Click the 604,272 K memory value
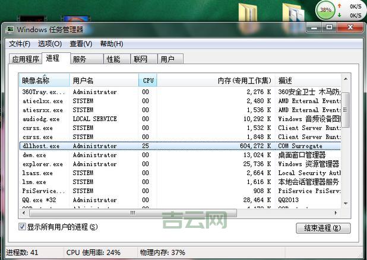This screenshot has width=367, height=260. point(255,146)
